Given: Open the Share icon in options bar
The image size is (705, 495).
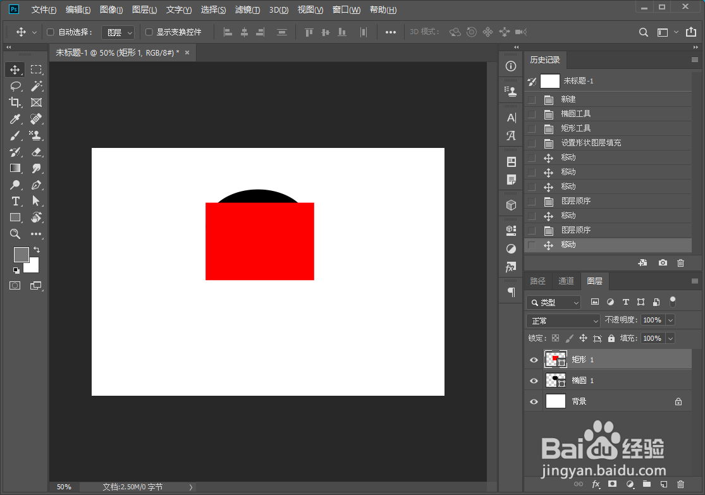Looking at the screenshot, I should coord(691,32).
